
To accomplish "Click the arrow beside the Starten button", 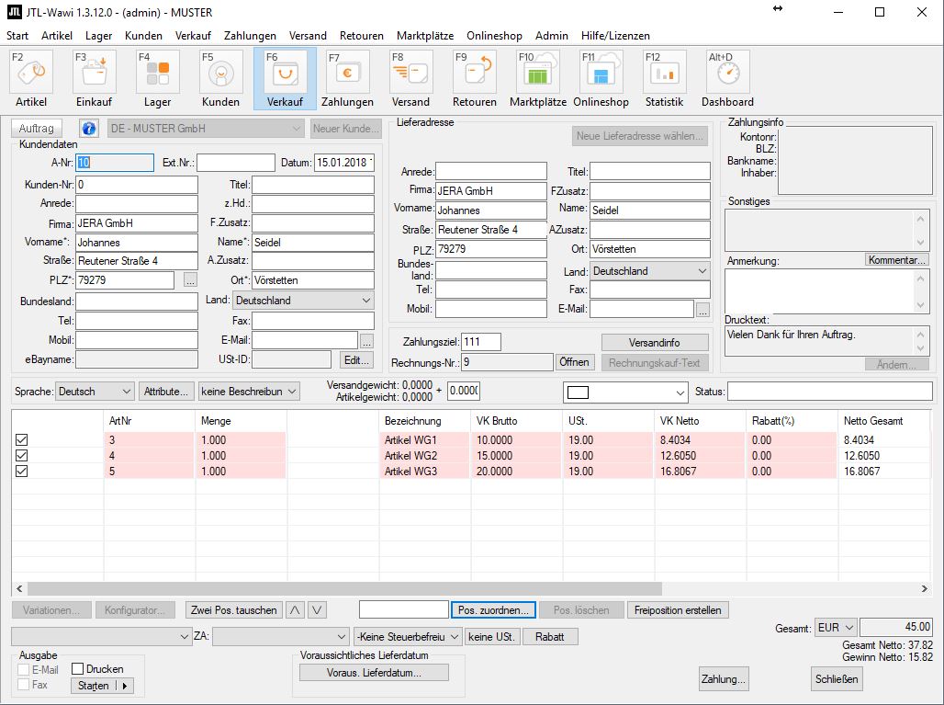I will [x=125, y=686].
